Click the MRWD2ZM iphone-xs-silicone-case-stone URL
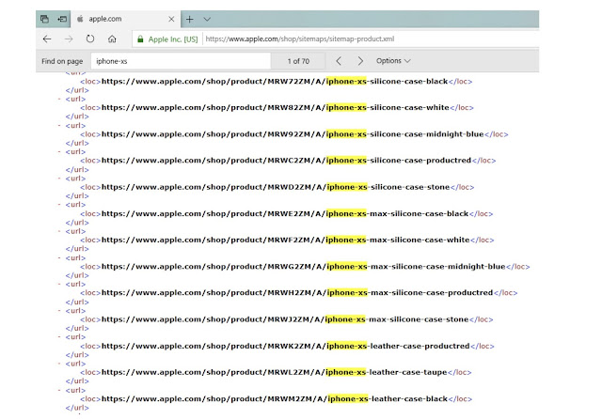The image size is (602, 419). point(276,187)
